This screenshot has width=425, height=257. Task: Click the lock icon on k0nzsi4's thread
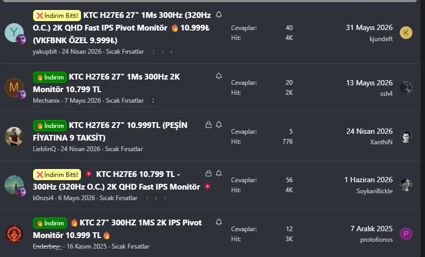point(208,173)
